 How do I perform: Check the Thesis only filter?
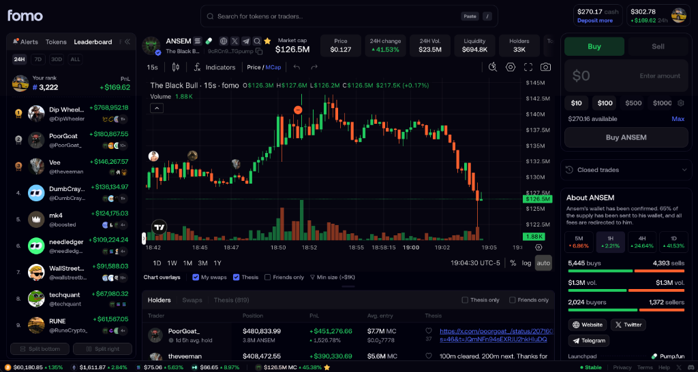465,300
